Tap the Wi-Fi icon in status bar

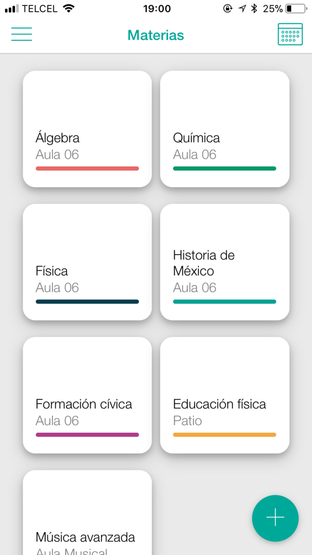(x=69, y=8)
